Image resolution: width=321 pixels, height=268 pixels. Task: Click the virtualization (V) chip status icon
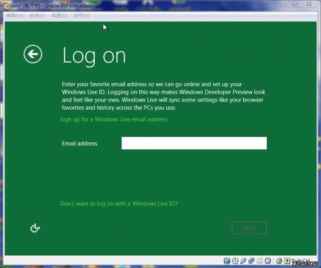[268, 261]
